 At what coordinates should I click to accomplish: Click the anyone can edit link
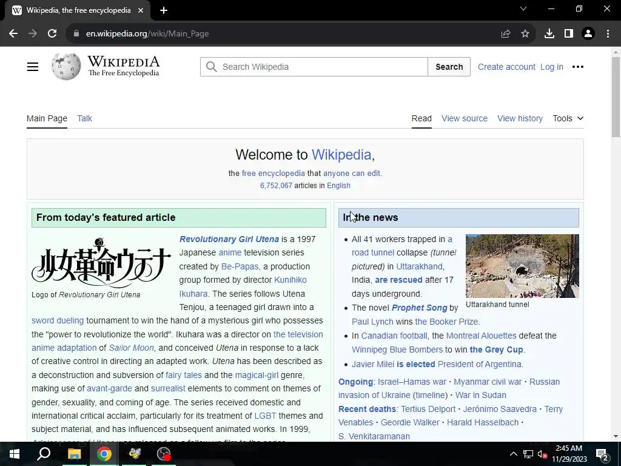click(x=351, y=173)
